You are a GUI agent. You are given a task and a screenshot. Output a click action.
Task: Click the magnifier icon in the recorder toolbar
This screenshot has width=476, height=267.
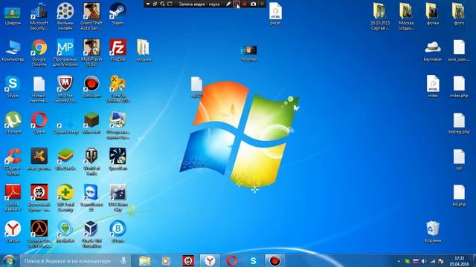click(x=162, y=4)
